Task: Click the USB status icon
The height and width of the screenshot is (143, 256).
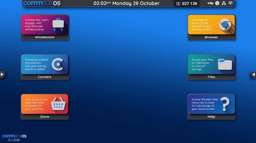Action: tap(211, 3)
